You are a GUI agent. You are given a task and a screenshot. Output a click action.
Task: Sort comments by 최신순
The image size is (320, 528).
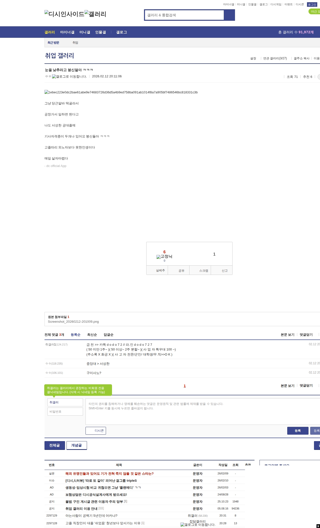coord(92,335)
